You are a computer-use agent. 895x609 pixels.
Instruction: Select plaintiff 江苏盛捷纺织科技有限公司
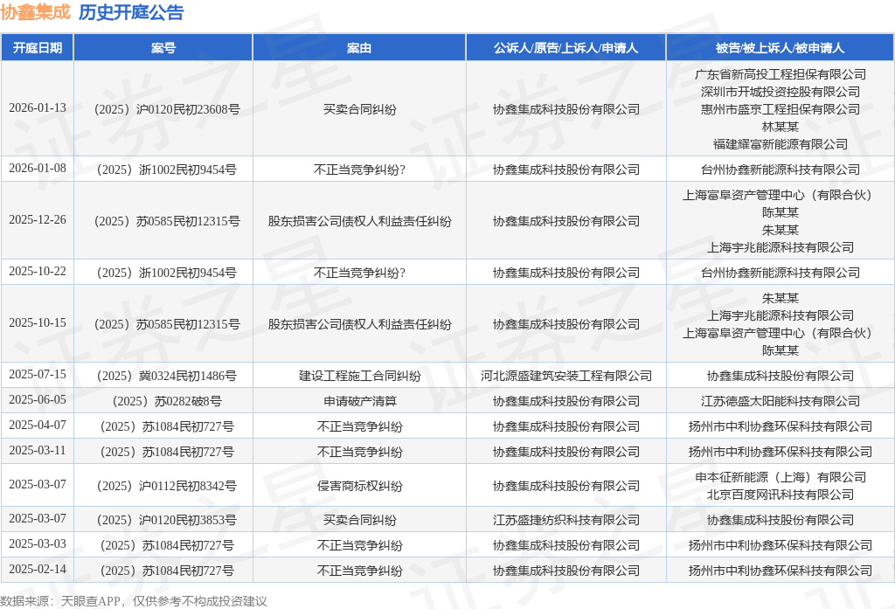click(x=566, y=521)
